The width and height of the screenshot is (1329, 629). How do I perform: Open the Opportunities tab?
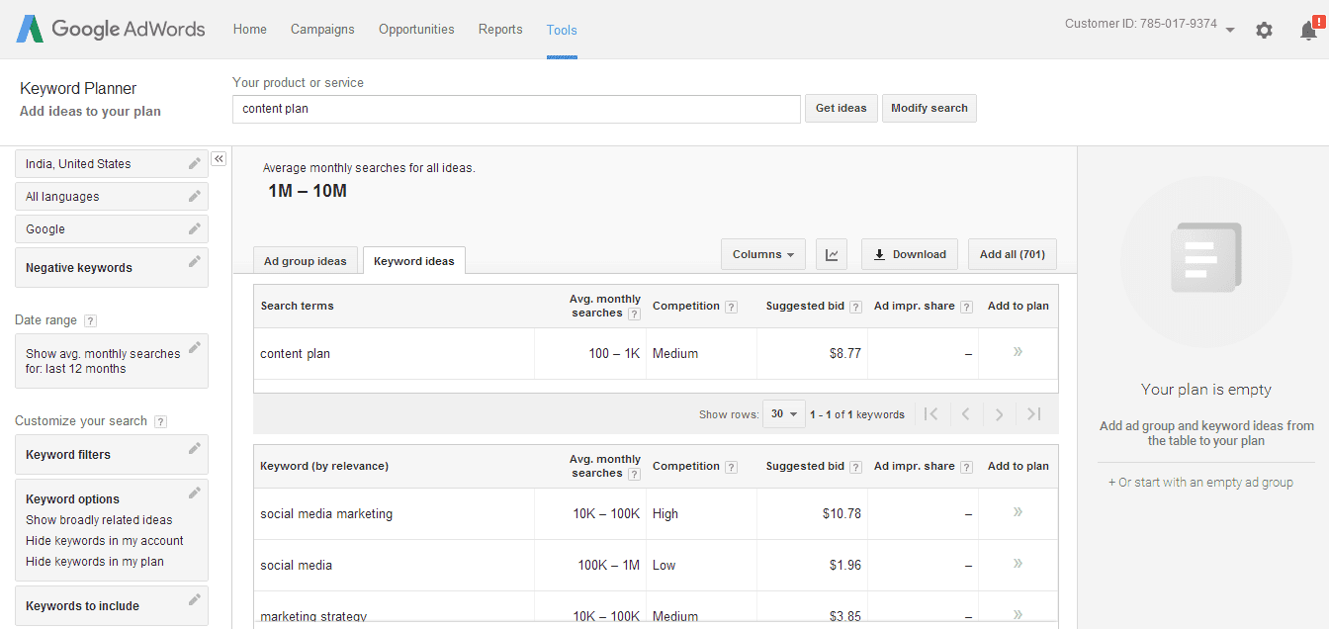(x=416, y=30)
